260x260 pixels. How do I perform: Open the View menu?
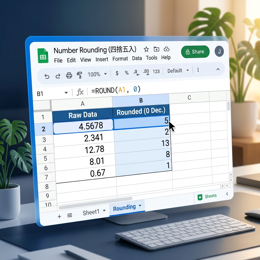86,59
